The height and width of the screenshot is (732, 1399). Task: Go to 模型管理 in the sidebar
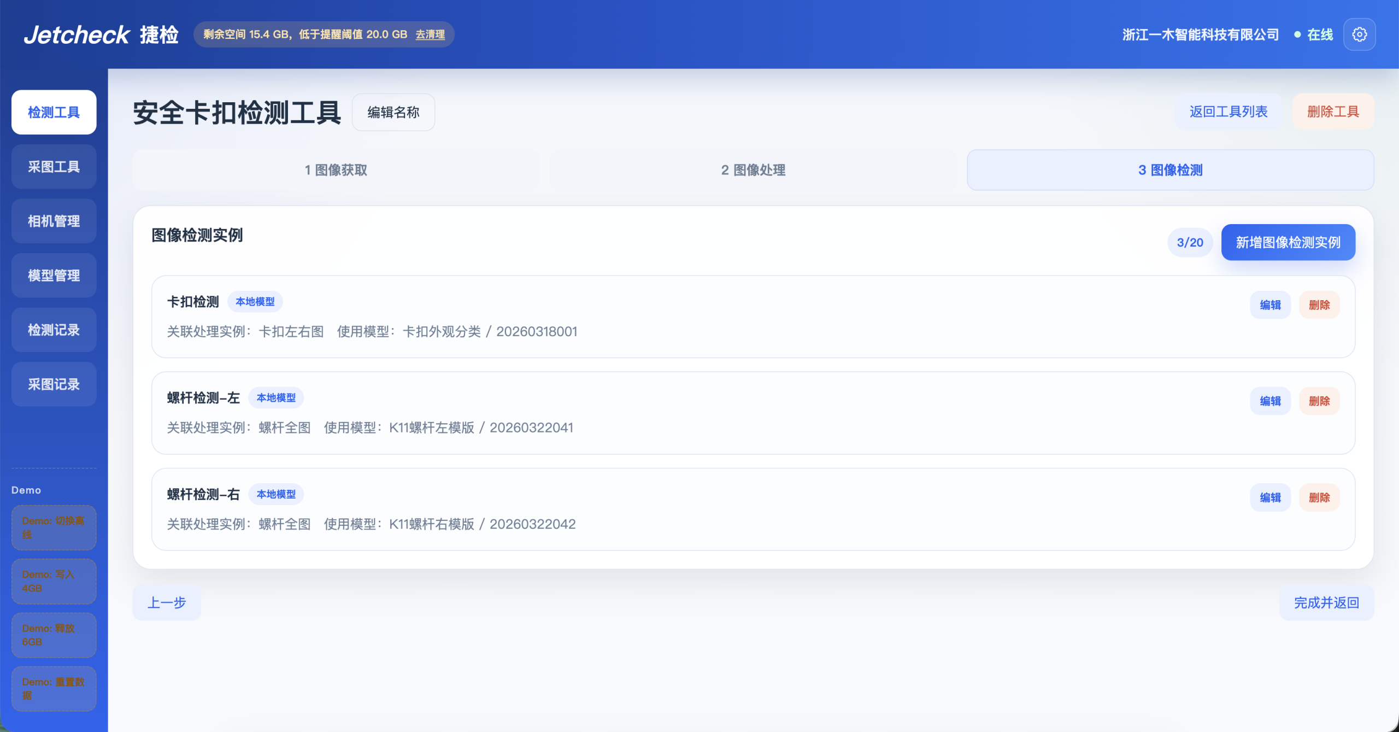coord(54,276)
